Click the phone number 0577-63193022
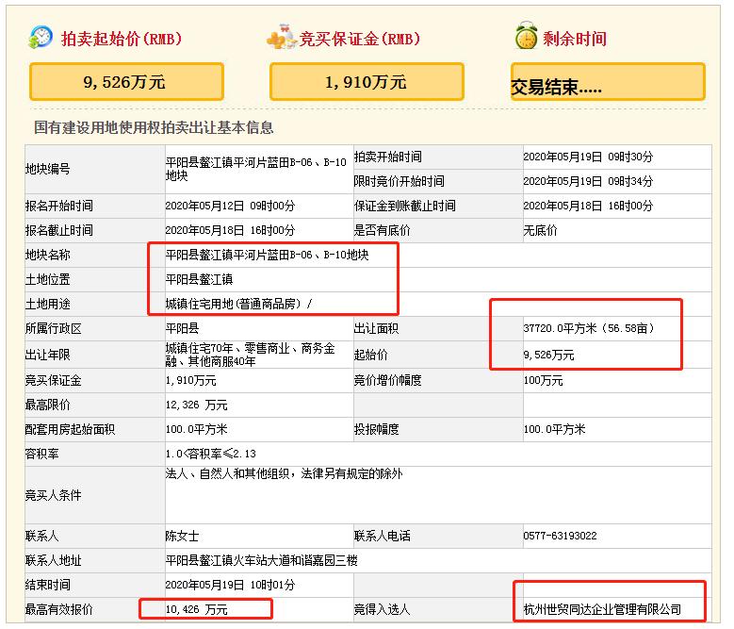 pos(560,536)
